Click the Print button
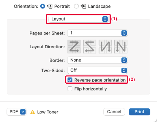Screen dimensions: 157x122 tap(139, 112)
